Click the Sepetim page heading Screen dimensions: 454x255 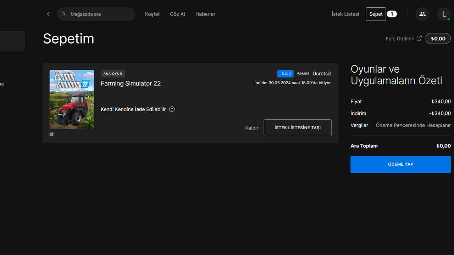click(68, 39)
